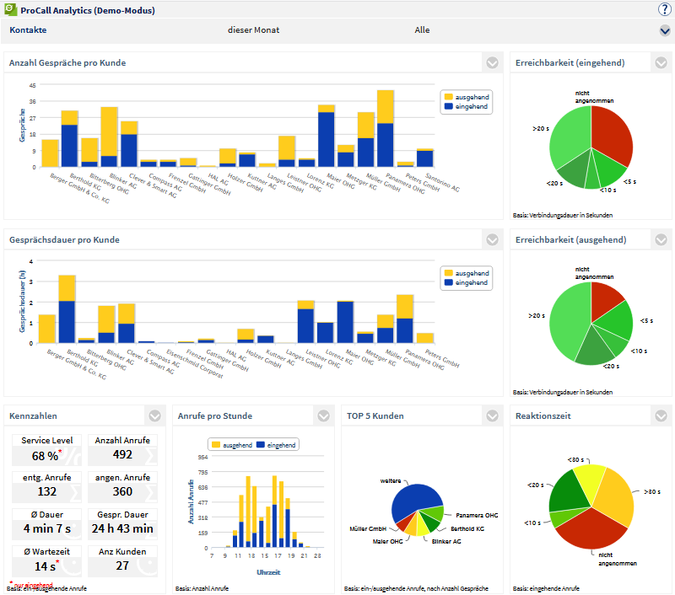Click the 'Maier OHG' label in TOP 5 Kunden

(x=388, y=542)
